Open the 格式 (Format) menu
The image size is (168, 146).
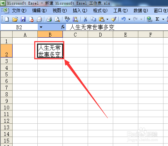pos(100,11)
